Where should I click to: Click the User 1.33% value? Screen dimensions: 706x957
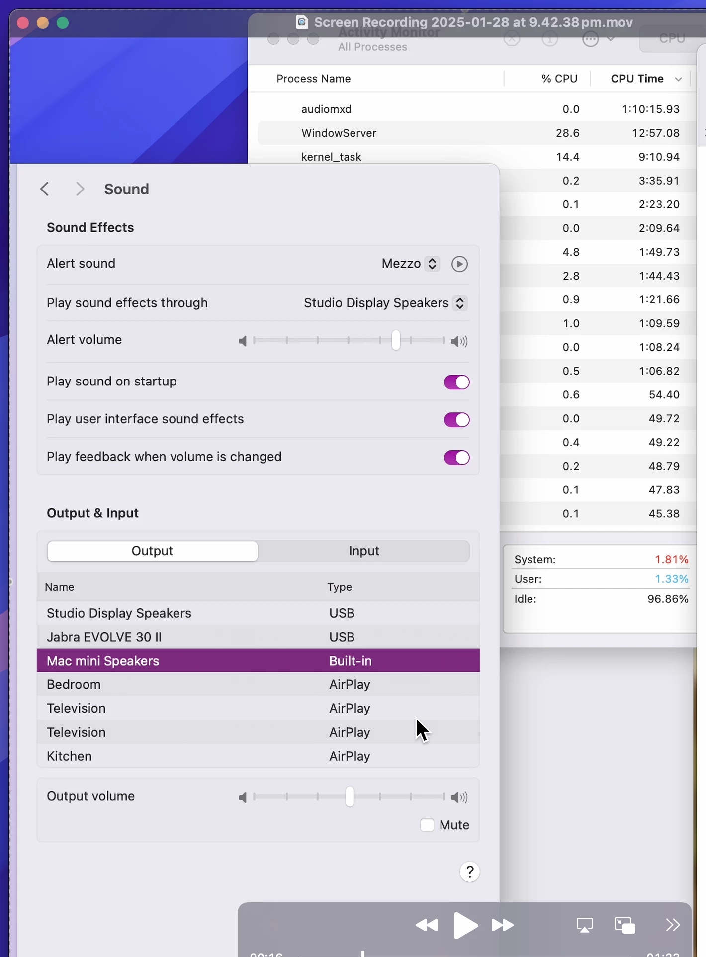[671, 579]
